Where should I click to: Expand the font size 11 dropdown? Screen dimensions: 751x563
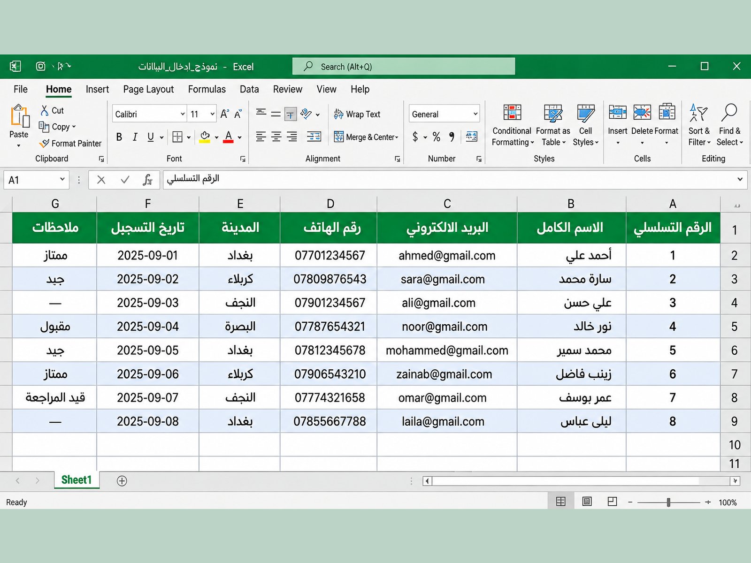(212, 114)
